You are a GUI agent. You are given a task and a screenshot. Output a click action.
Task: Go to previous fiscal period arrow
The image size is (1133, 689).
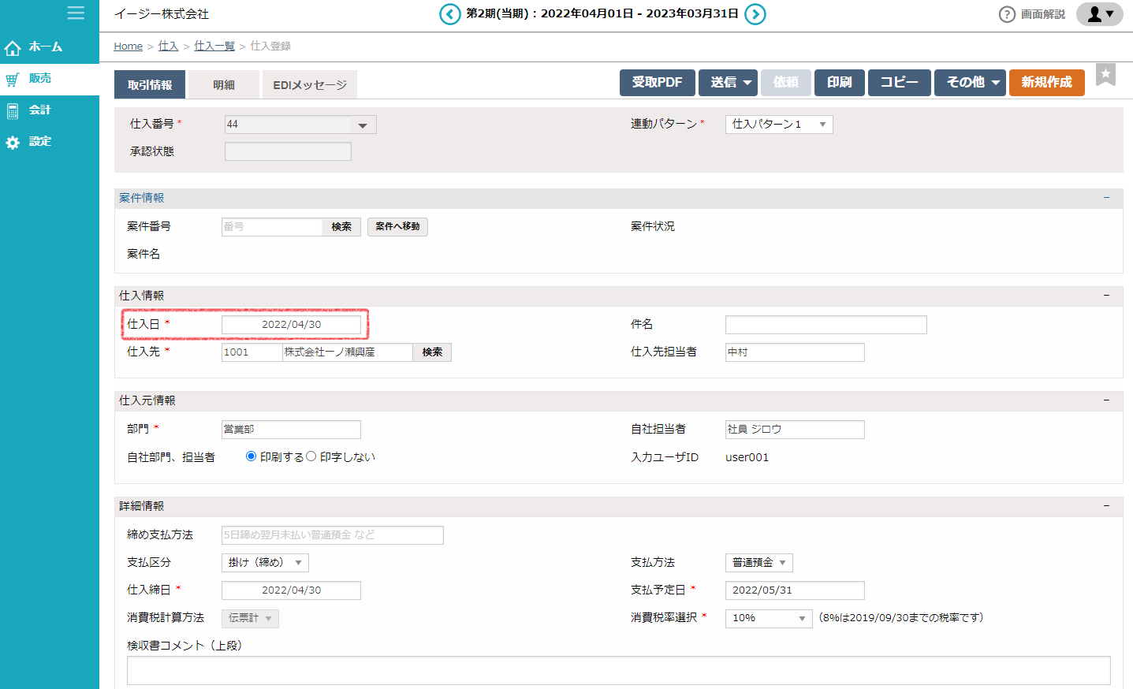450,14
